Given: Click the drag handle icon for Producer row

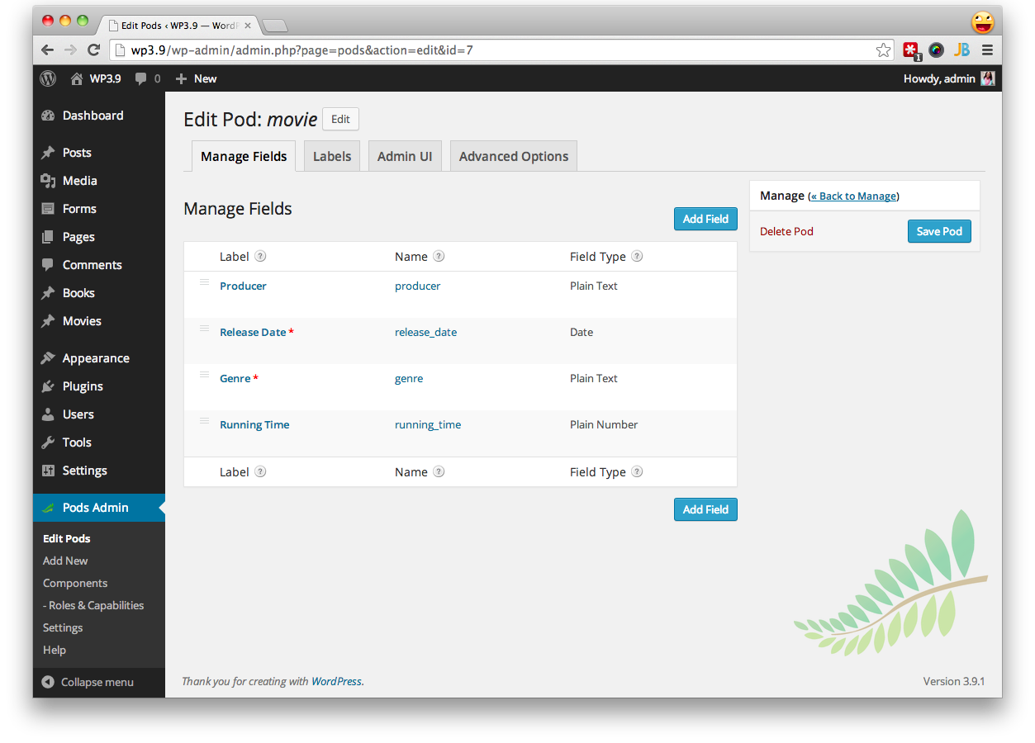Looking at the screenshot, I should [204, 282].
